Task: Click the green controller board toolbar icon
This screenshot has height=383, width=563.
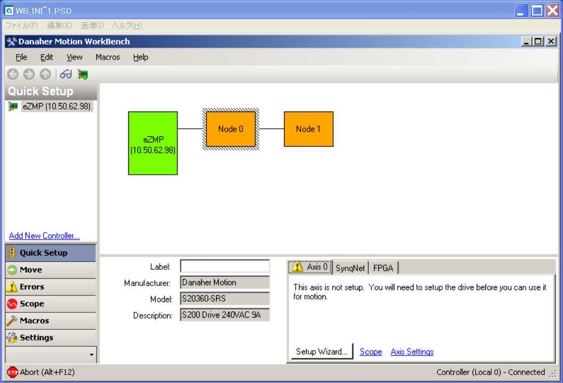Action: pos(83,74)
